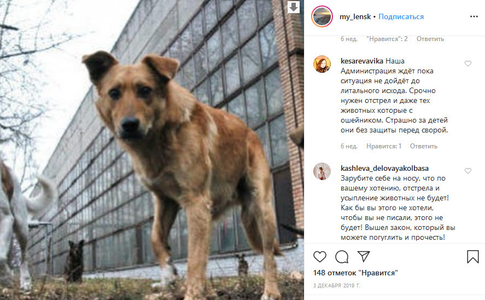This screenshot has height=300, width=485.
Task: Click the kashleva_delovayakolbasa username
Action: (x=384, y=169)
